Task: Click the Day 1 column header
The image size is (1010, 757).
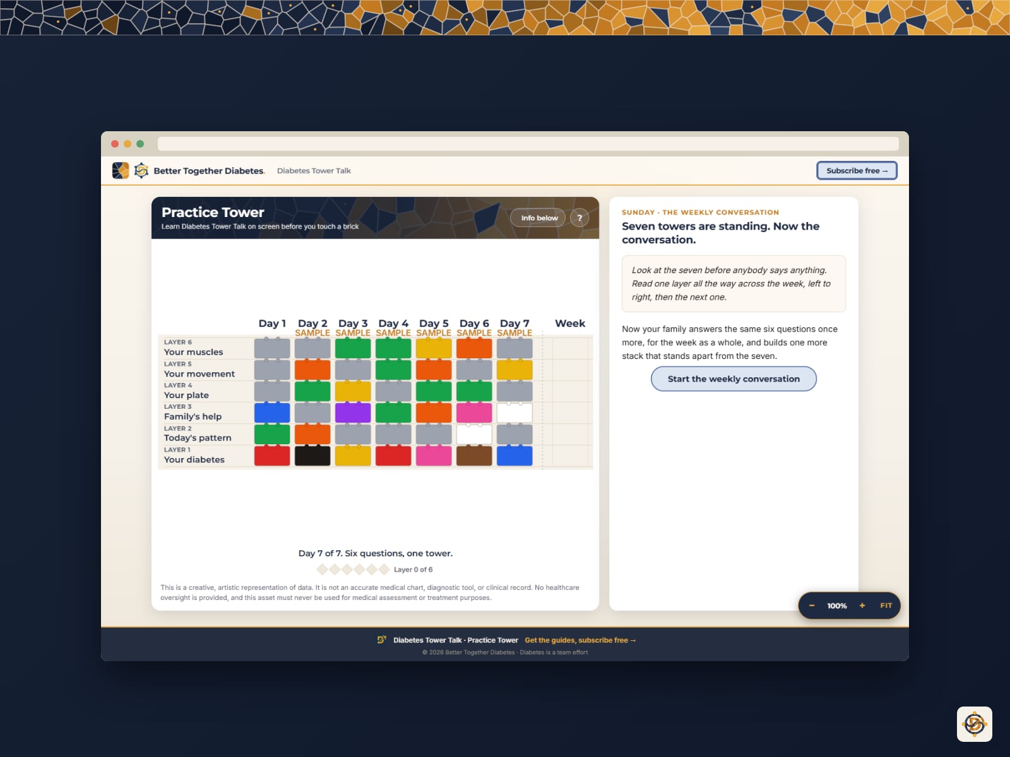Action: 272,323
